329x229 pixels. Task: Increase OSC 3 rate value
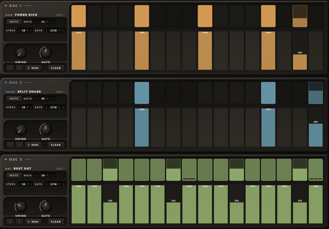[64, 184]
